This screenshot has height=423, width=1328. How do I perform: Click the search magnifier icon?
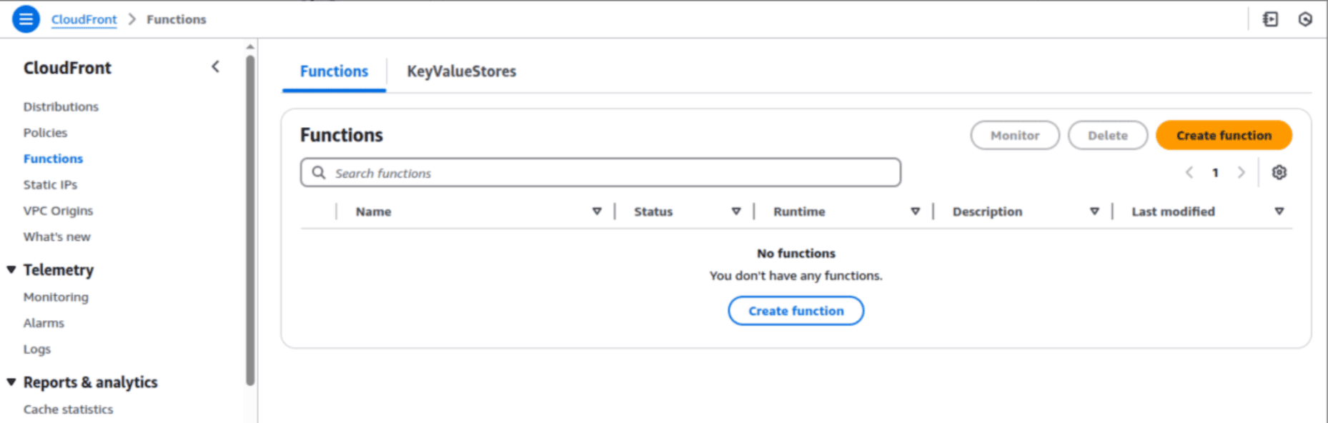(319, 173)
